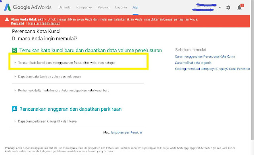
Task: Click the blue bar chart budget icon
Action: click(x=14, y=109)
